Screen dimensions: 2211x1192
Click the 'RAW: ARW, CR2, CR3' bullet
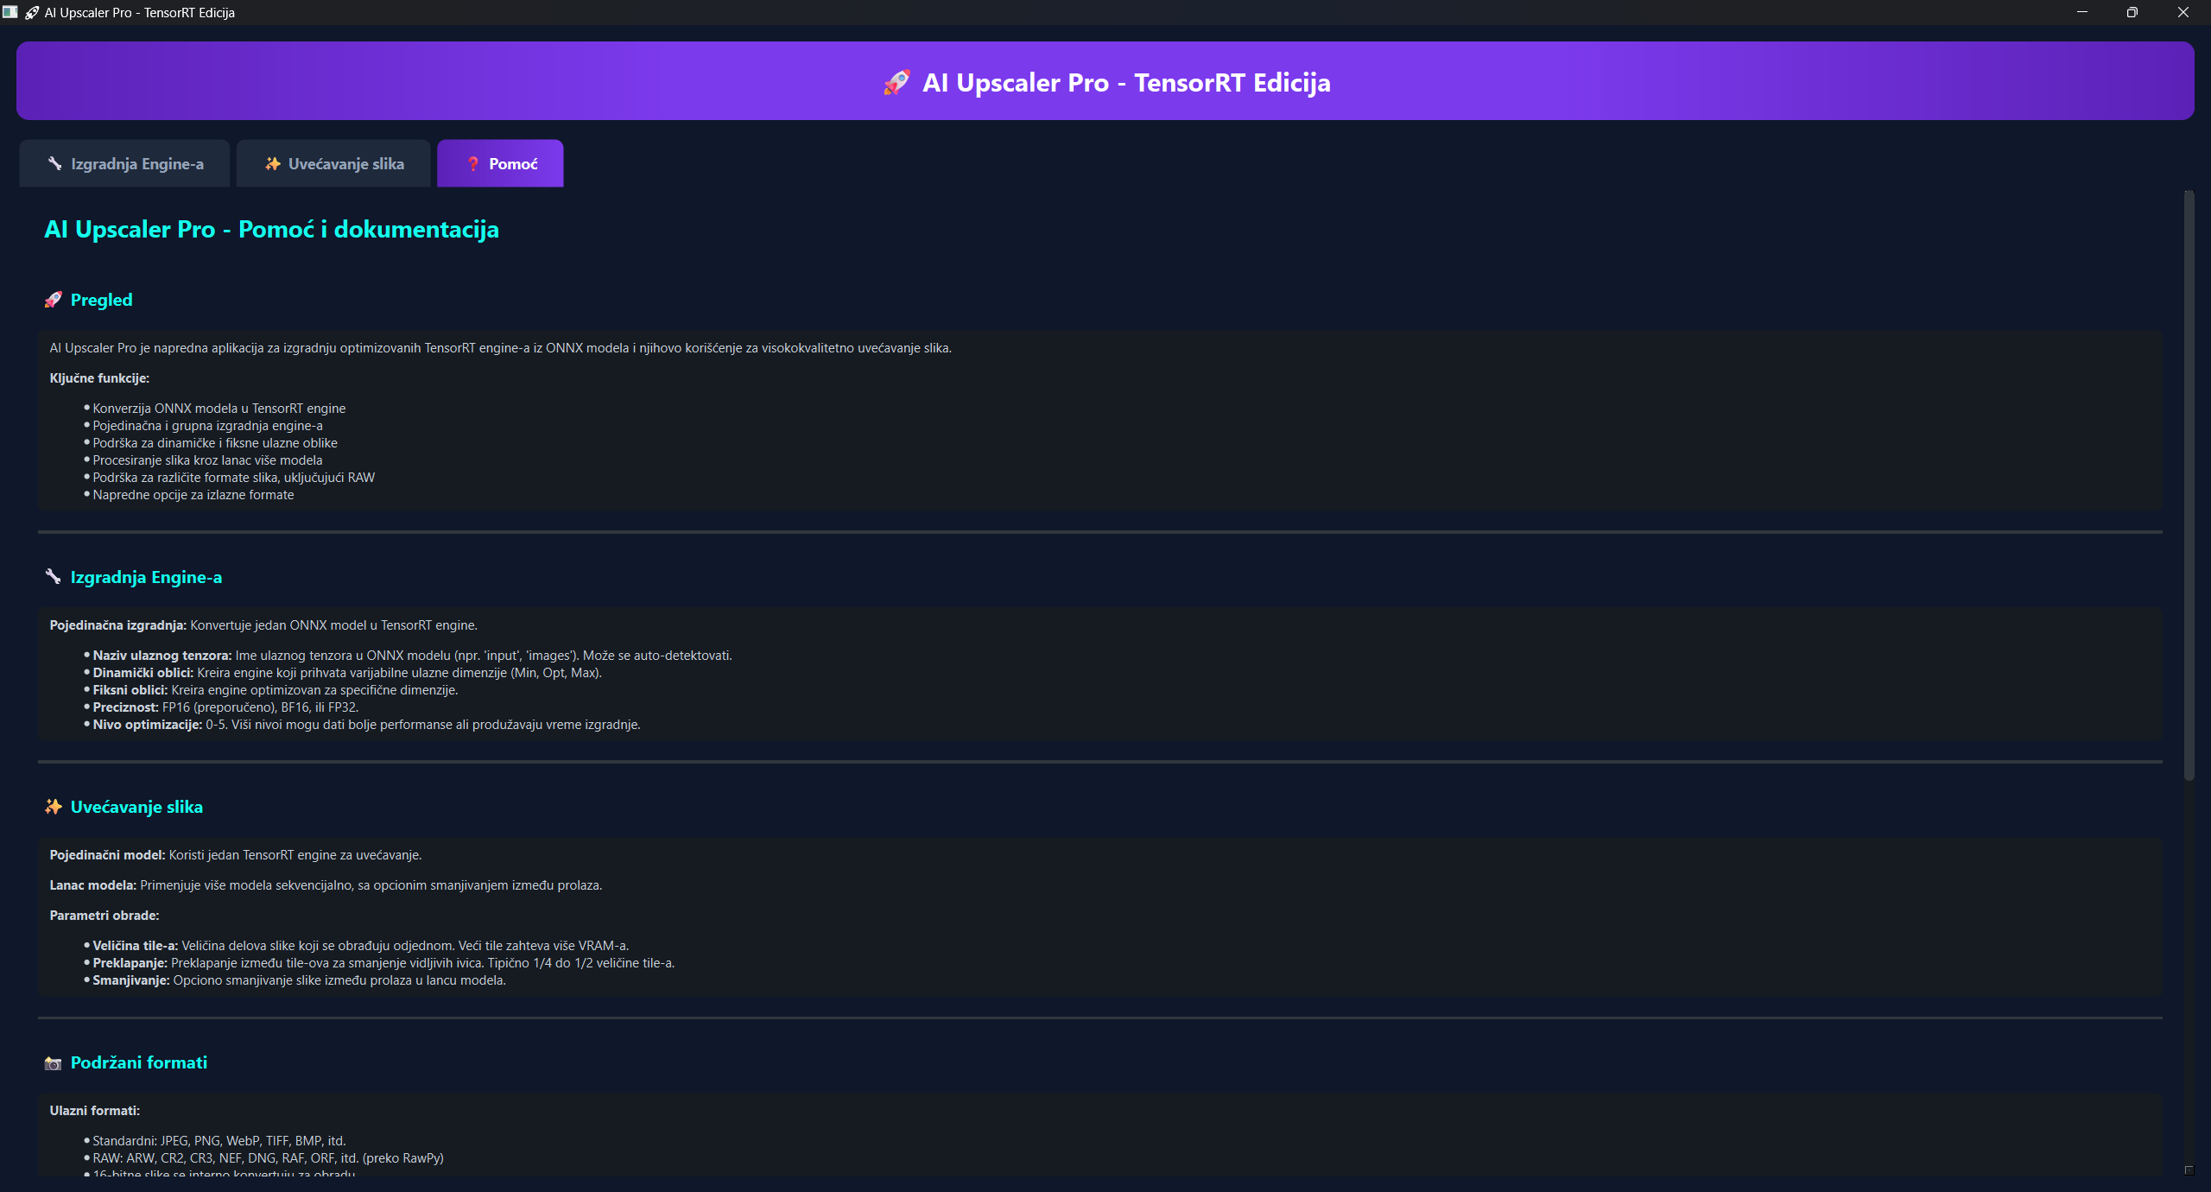268,1158
